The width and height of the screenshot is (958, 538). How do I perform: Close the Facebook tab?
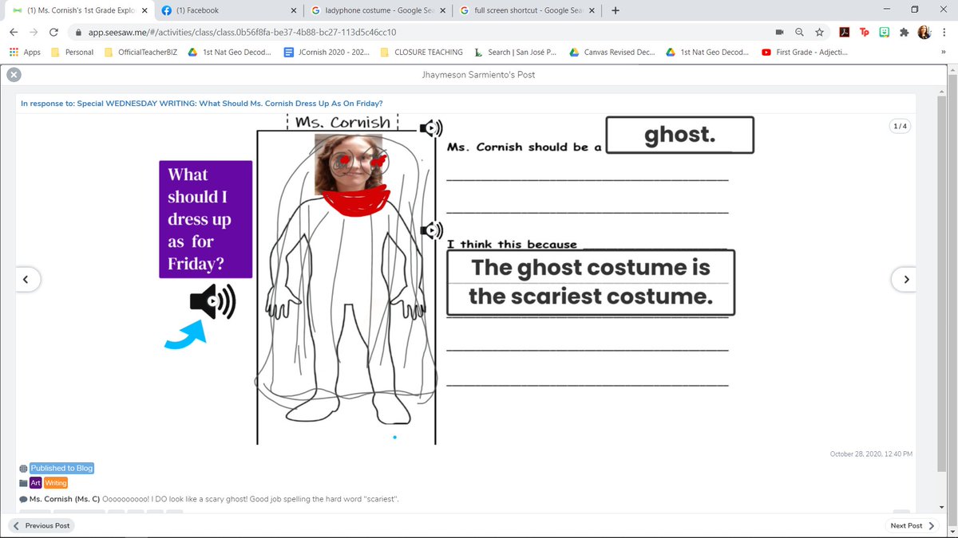[x=293, y=11]
